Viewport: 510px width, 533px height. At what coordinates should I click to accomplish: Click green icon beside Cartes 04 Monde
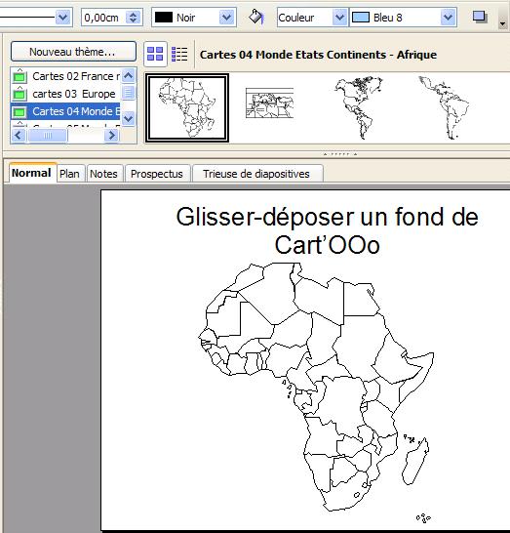20,111
